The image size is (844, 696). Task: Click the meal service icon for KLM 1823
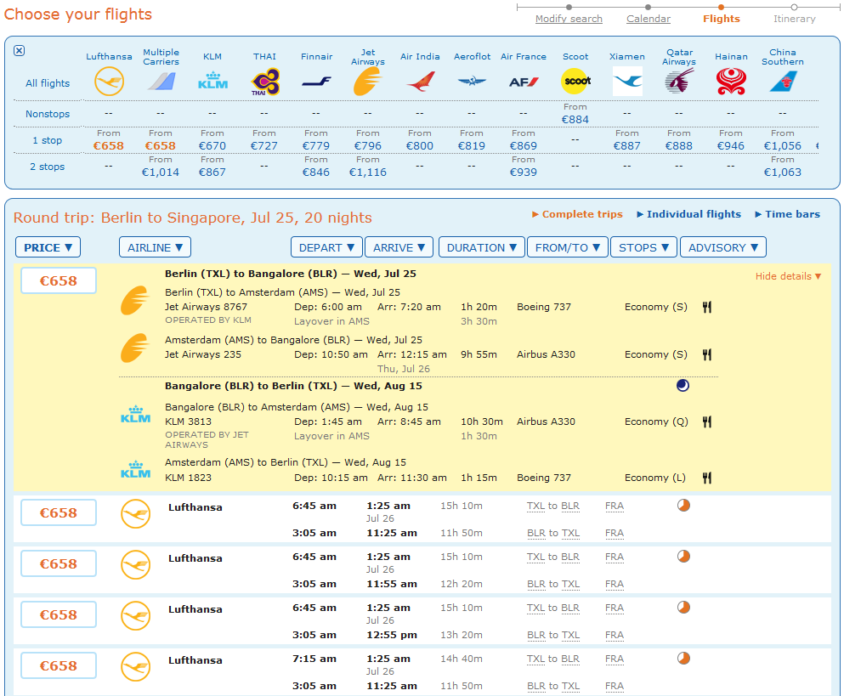pos(706,477)
